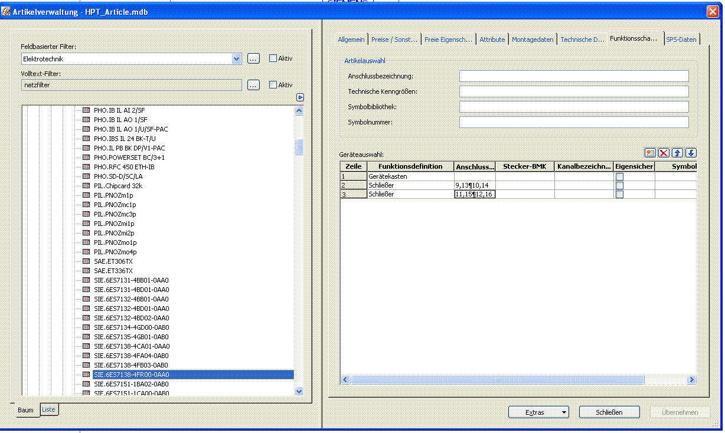Click into the Symbolbibliothek field
The width and height of the screenshot is (725, 433).
[574, 107]
